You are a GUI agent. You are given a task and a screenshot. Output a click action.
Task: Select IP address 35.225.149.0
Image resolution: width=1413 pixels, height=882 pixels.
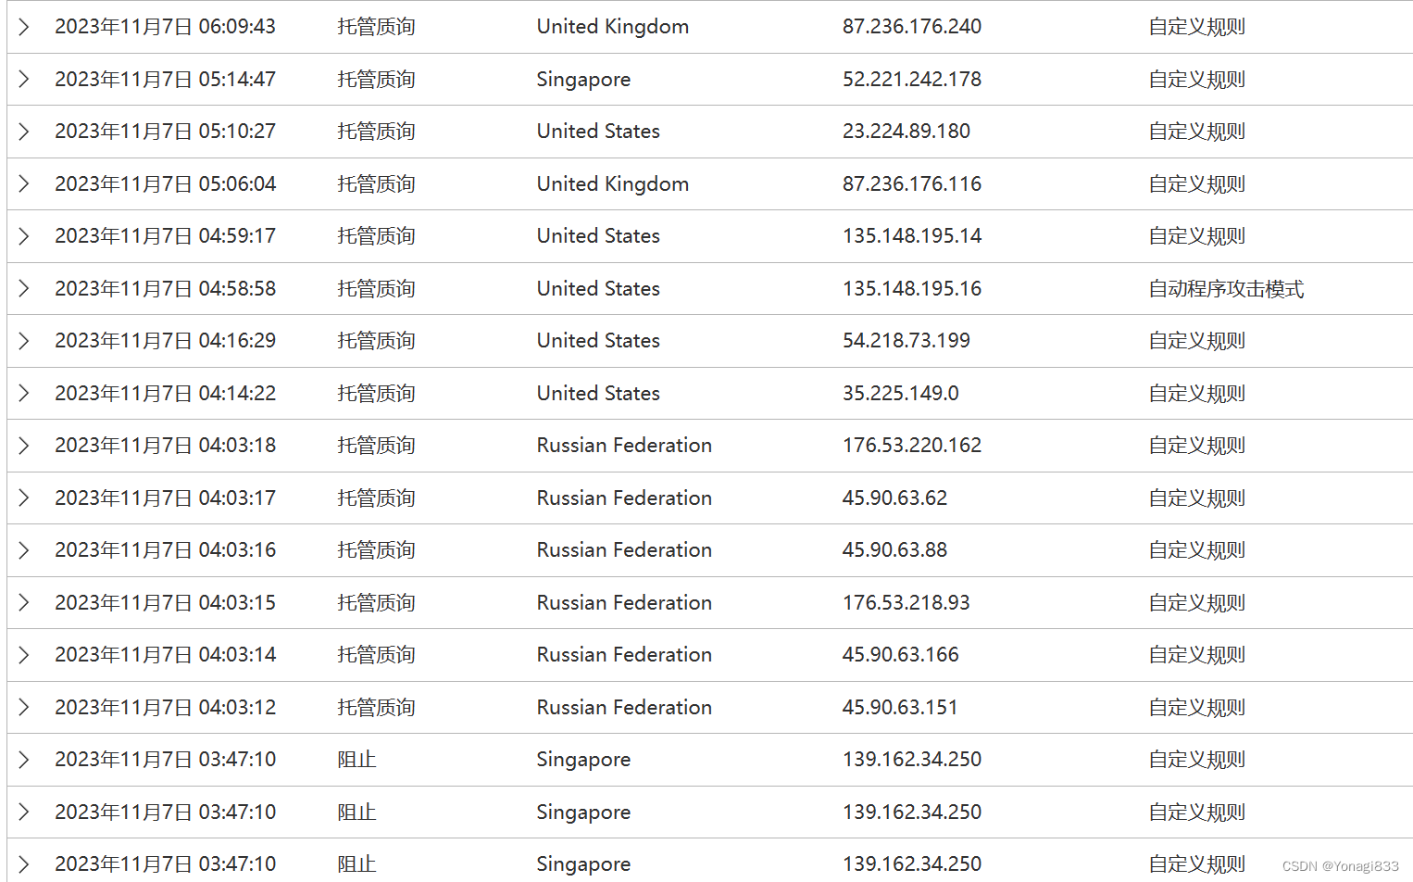901,394
